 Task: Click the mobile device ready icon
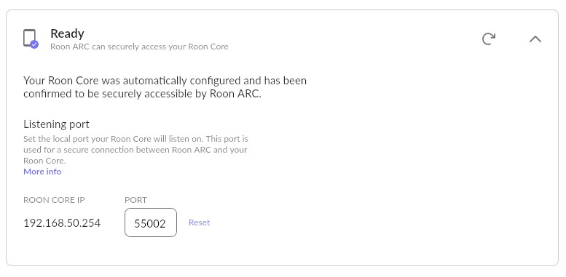[31, 39]
